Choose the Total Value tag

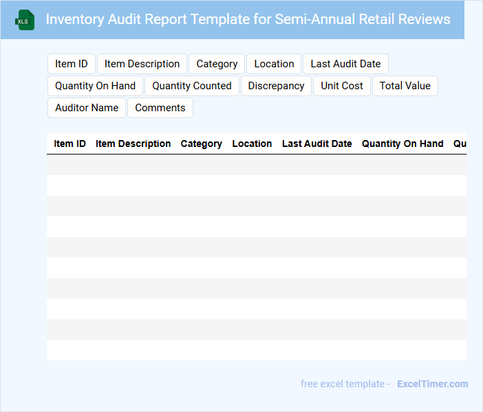(x=405, y=86)
